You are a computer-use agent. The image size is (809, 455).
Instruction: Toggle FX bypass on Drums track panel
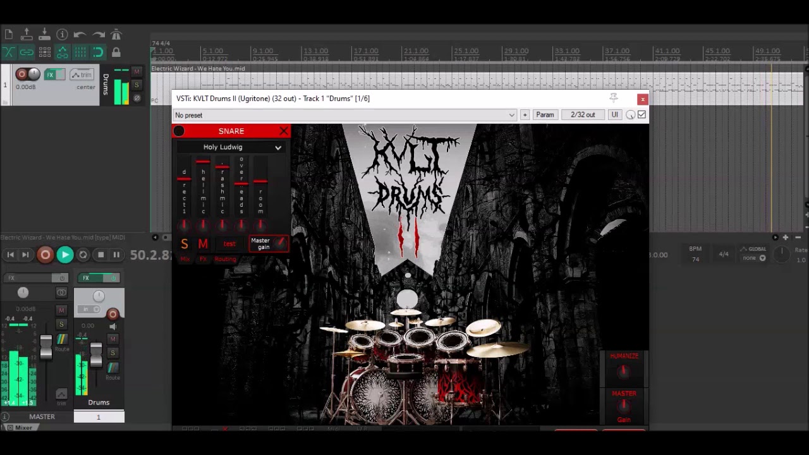point(60,75)
